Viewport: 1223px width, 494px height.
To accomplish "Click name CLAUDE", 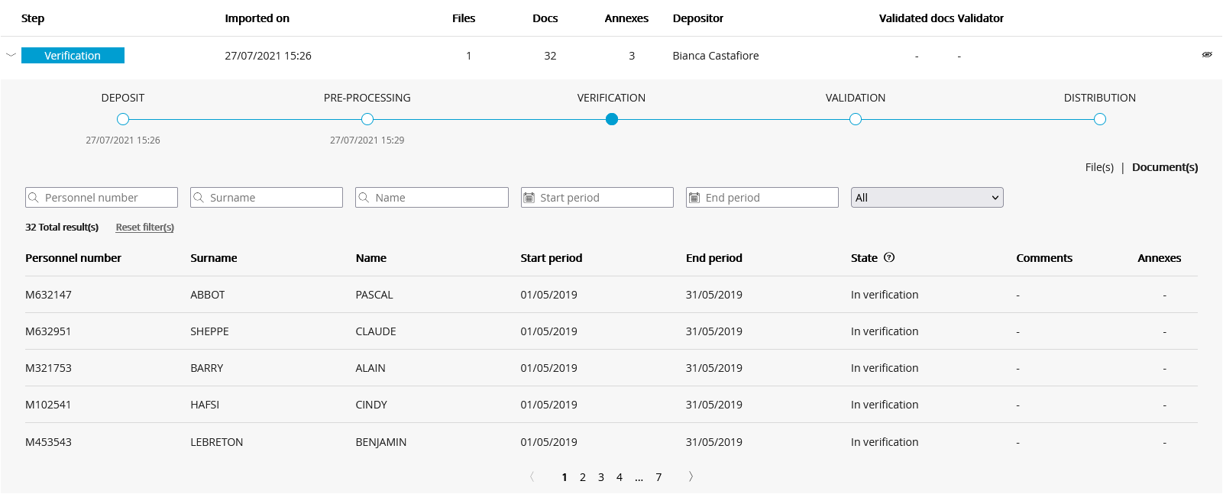I will coord(376,331).
